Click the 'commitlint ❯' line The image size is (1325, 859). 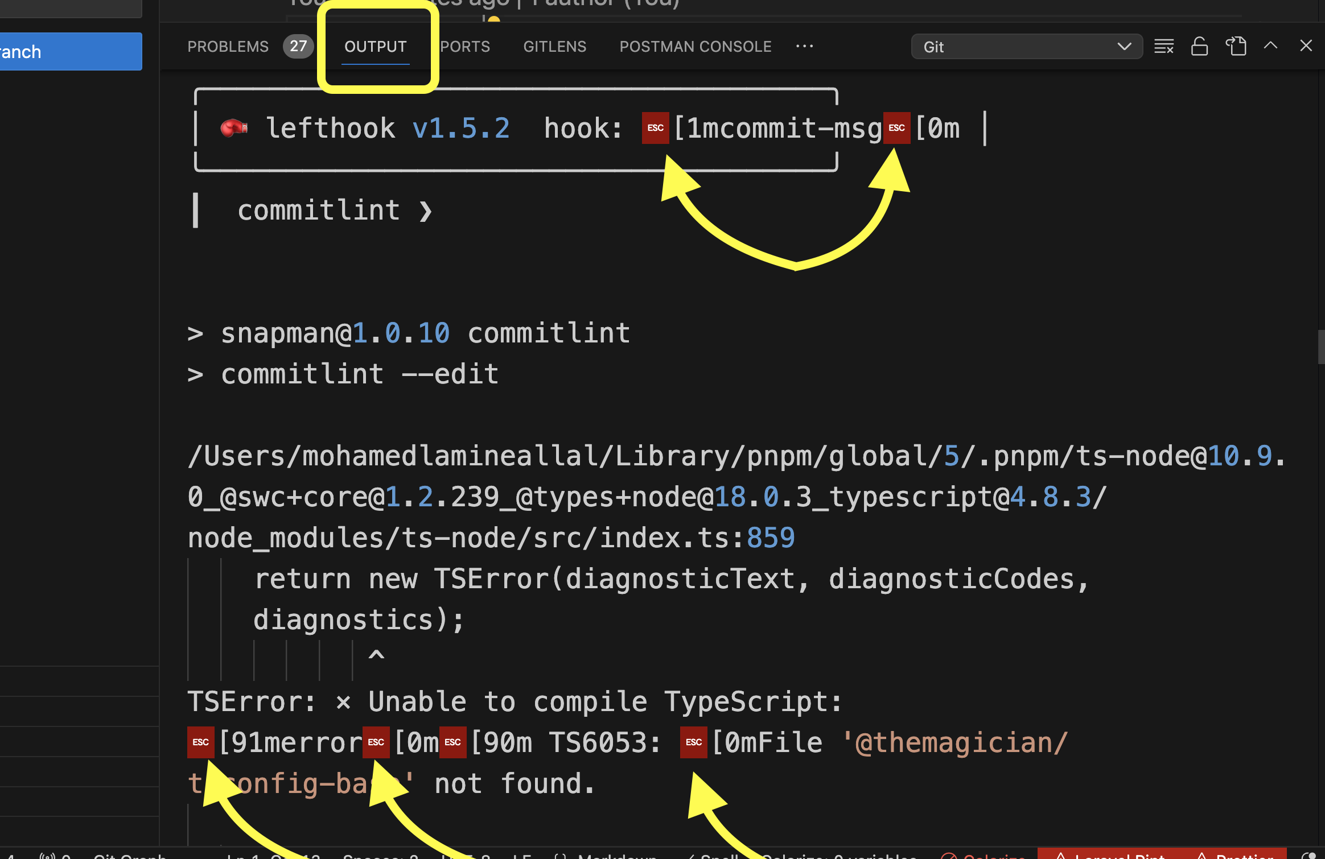tap(335, 210)
